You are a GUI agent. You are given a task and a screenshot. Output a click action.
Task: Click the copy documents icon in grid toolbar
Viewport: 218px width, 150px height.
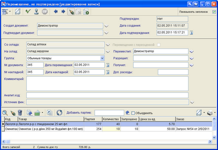[30, 113]
